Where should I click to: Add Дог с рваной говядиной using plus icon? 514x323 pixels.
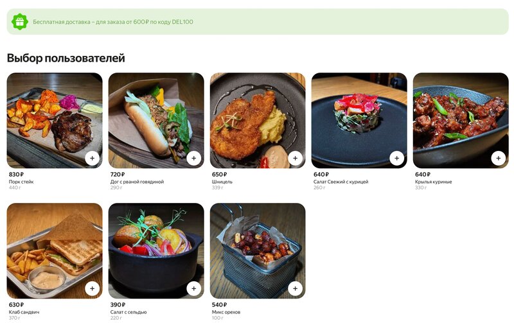point(194,158)
